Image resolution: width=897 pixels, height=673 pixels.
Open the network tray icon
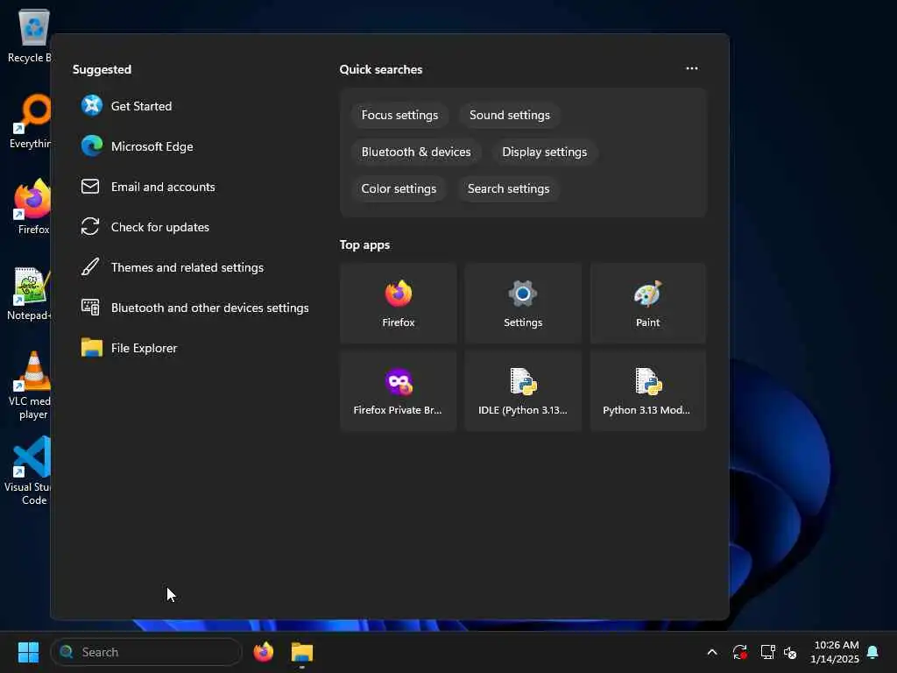click(x=767, y=652)
